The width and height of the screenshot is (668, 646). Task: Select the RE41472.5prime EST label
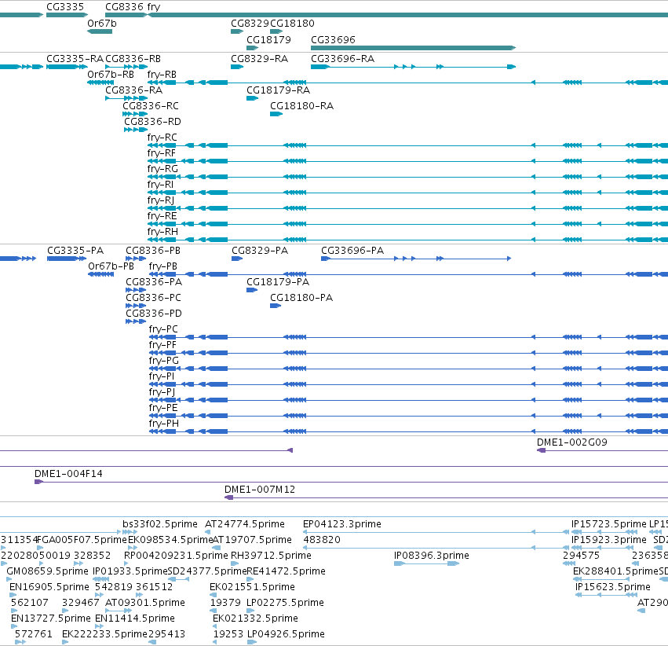(287, 571)
